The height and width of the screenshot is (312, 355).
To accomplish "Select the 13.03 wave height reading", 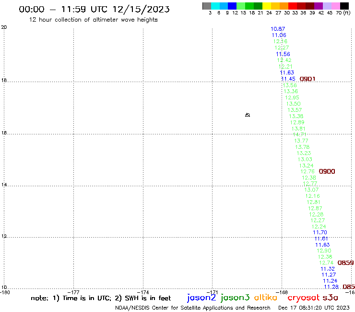I will pyautogui.click(x=305, y=159).
